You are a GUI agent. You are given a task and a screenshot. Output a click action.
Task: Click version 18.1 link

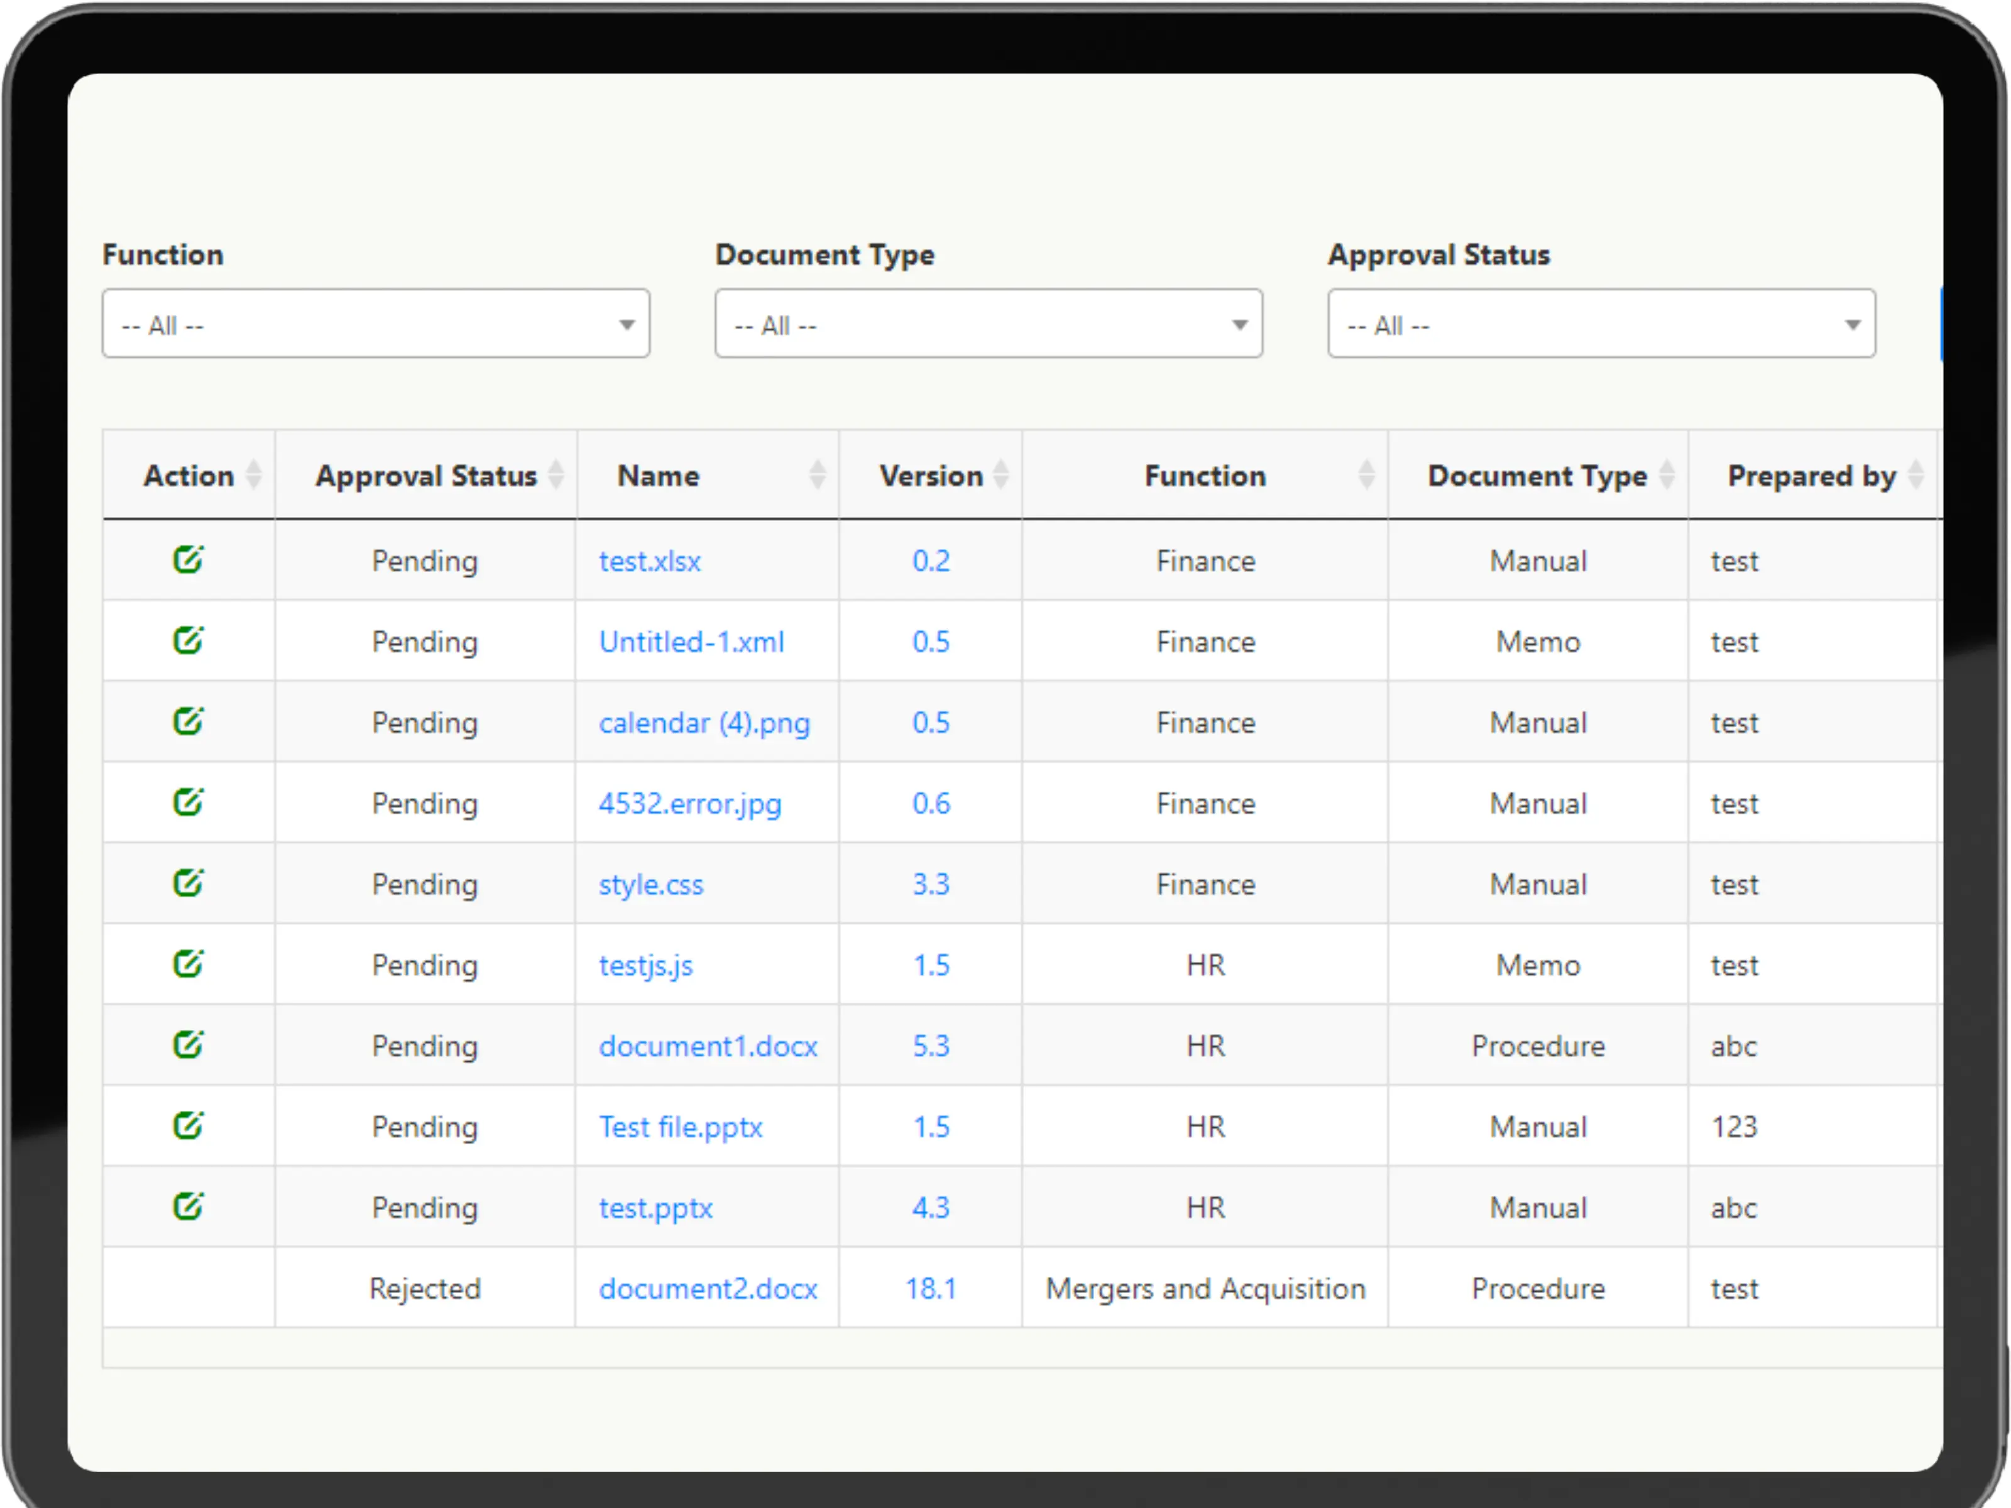931,1289
